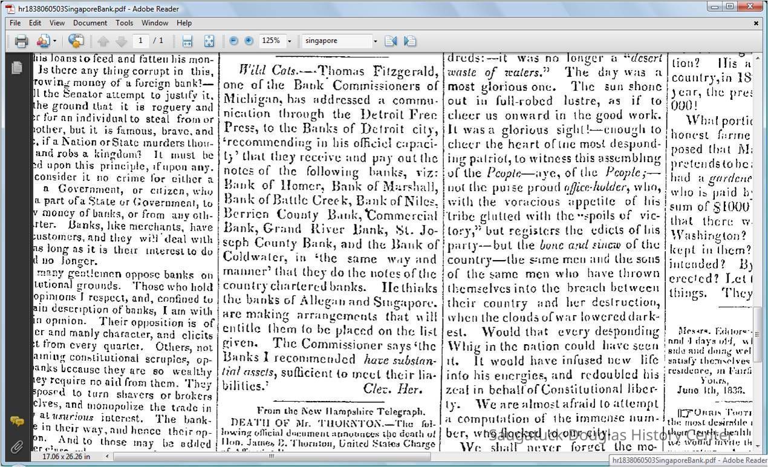Click the page number field
The width and height of the screenshot is (768, 467).
(141, 41)
